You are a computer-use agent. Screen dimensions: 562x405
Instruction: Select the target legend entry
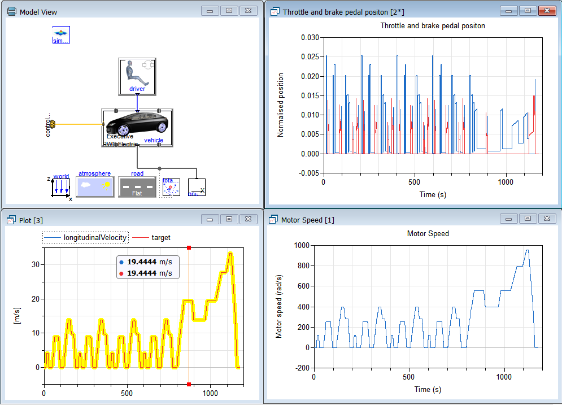[x=151, y=238]
